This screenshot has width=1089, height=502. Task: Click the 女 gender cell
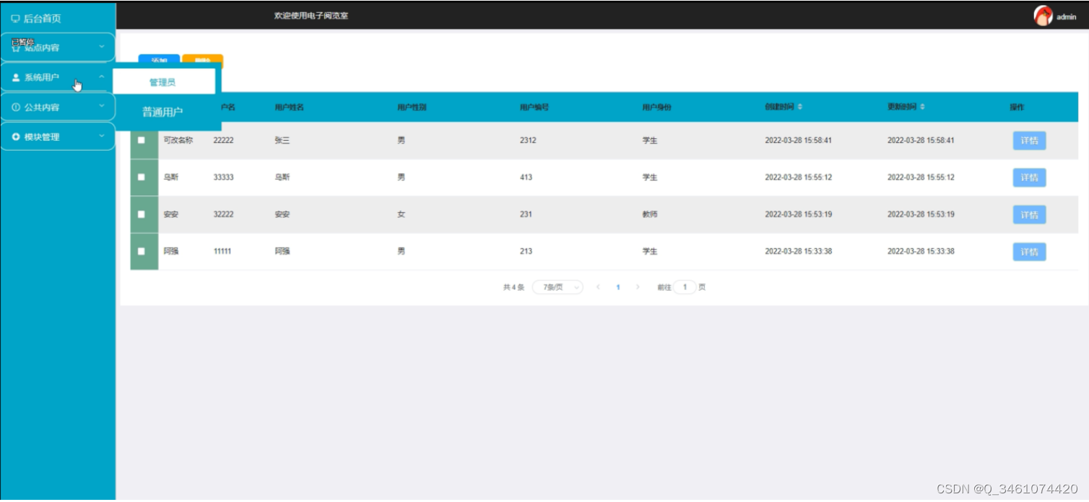pyautogui.click(x=401, y=214)
